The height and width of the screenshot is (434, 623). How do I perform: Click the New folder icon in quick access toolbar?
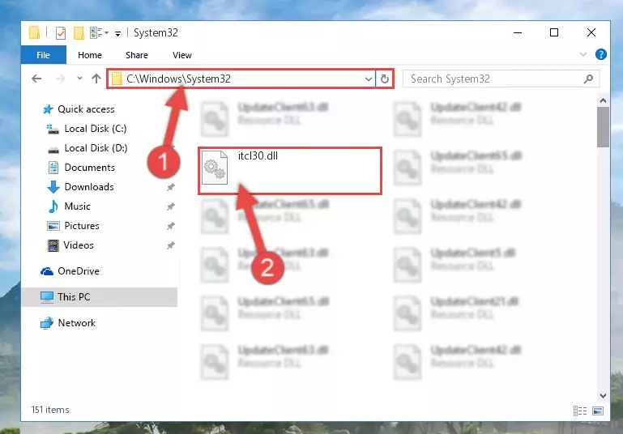pos(79,33)
